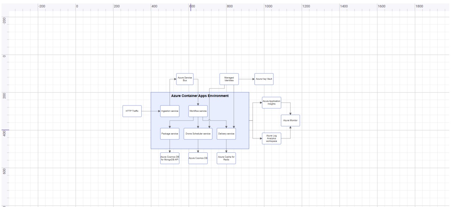Viewport: 455px width, 207px height.
Task: Click the 1800 label on top ruler
Action: [420, 6]
